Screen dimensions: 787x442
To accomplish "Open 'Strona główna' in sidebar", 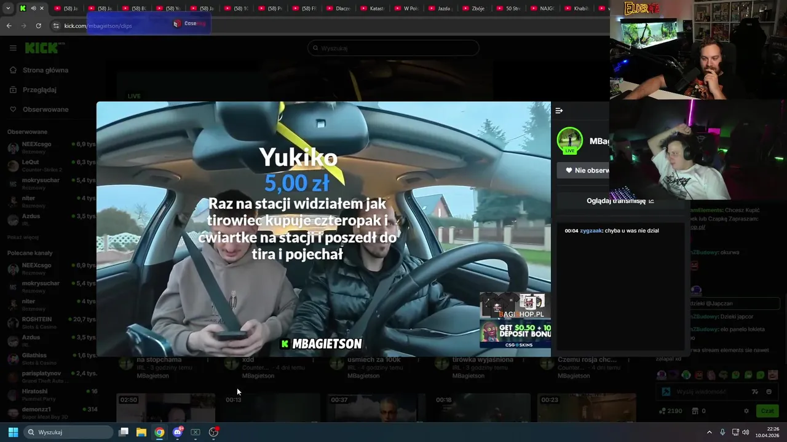I will pos(39,70).
